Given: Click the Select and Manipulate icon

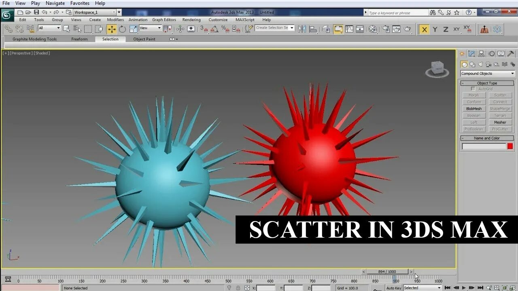Looking at the screenshot, I should tap(180, 29).
